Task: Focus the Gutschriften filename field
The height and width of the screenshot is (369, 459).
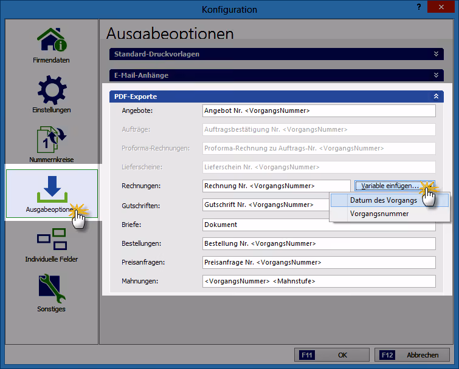Action: (266, 205)
